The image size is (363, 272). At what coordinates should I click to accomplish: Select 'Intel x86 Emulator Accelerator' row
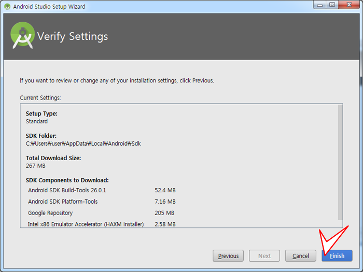[x=102, y=224]
